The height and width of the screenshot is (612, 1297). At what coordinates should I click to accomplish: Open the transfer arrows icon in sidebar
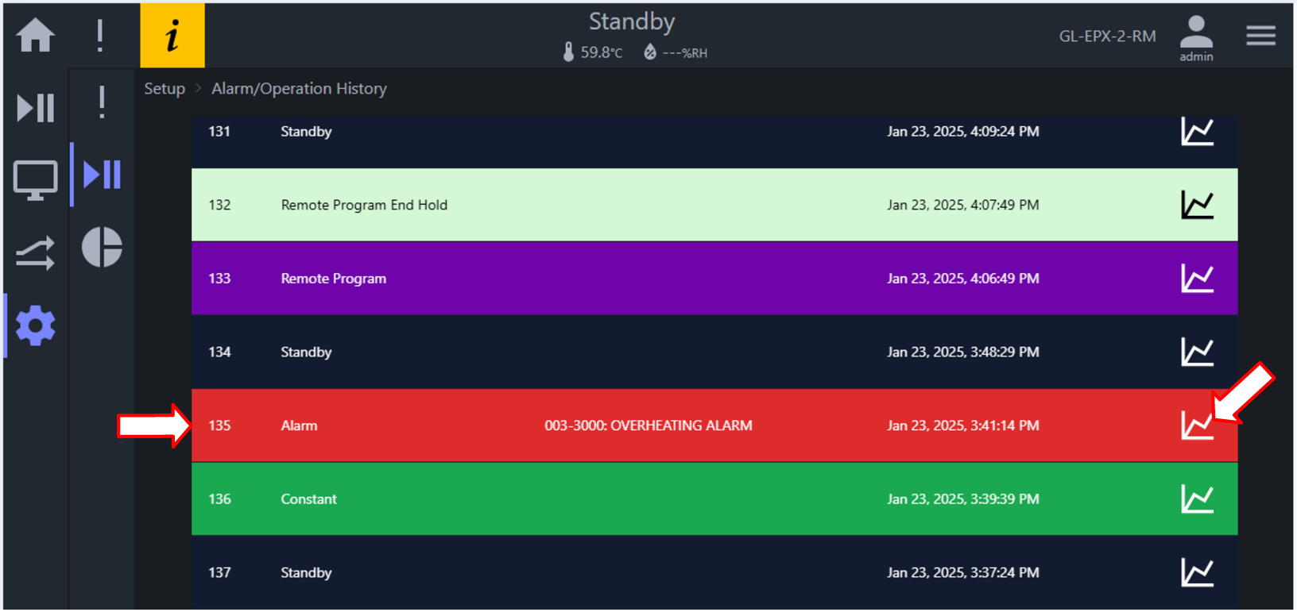[x=36, y=253]
